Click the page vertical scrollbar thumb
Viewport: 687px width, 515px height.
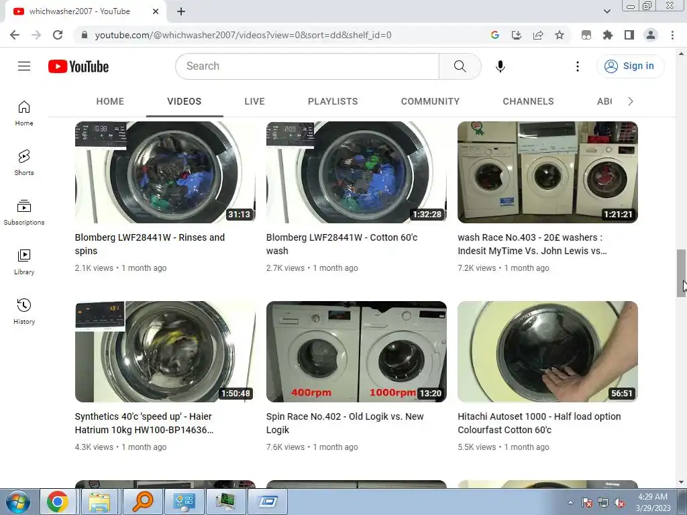(x=681, y=274)
